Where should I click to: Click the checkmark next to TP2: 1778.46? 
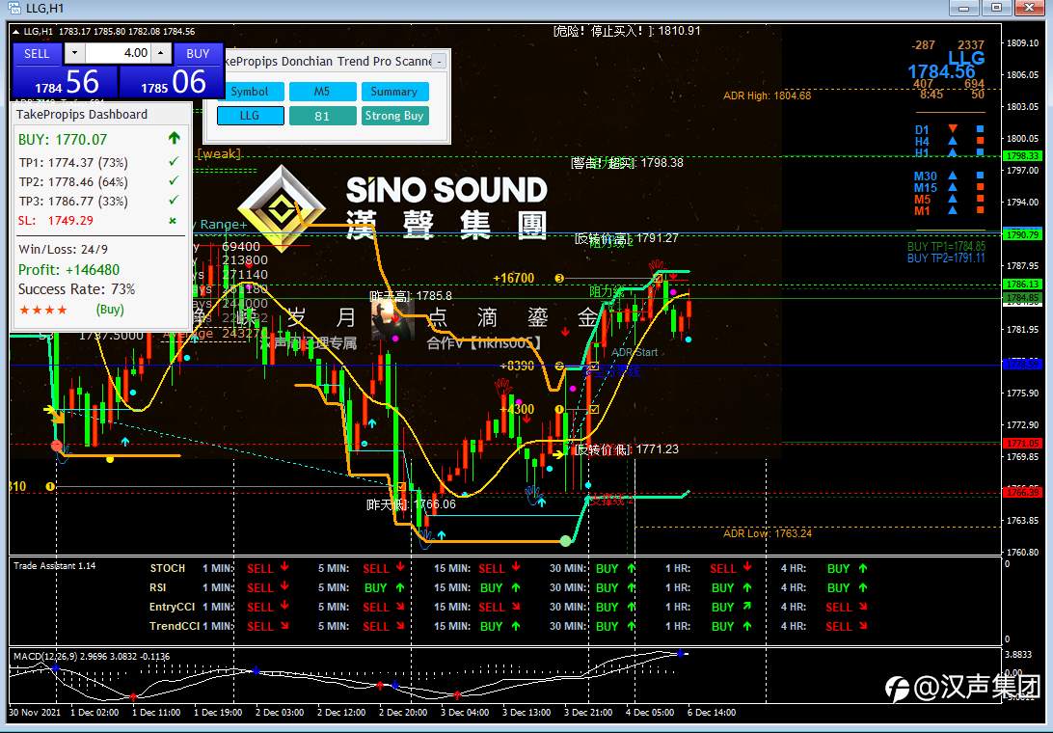[174, 181]
